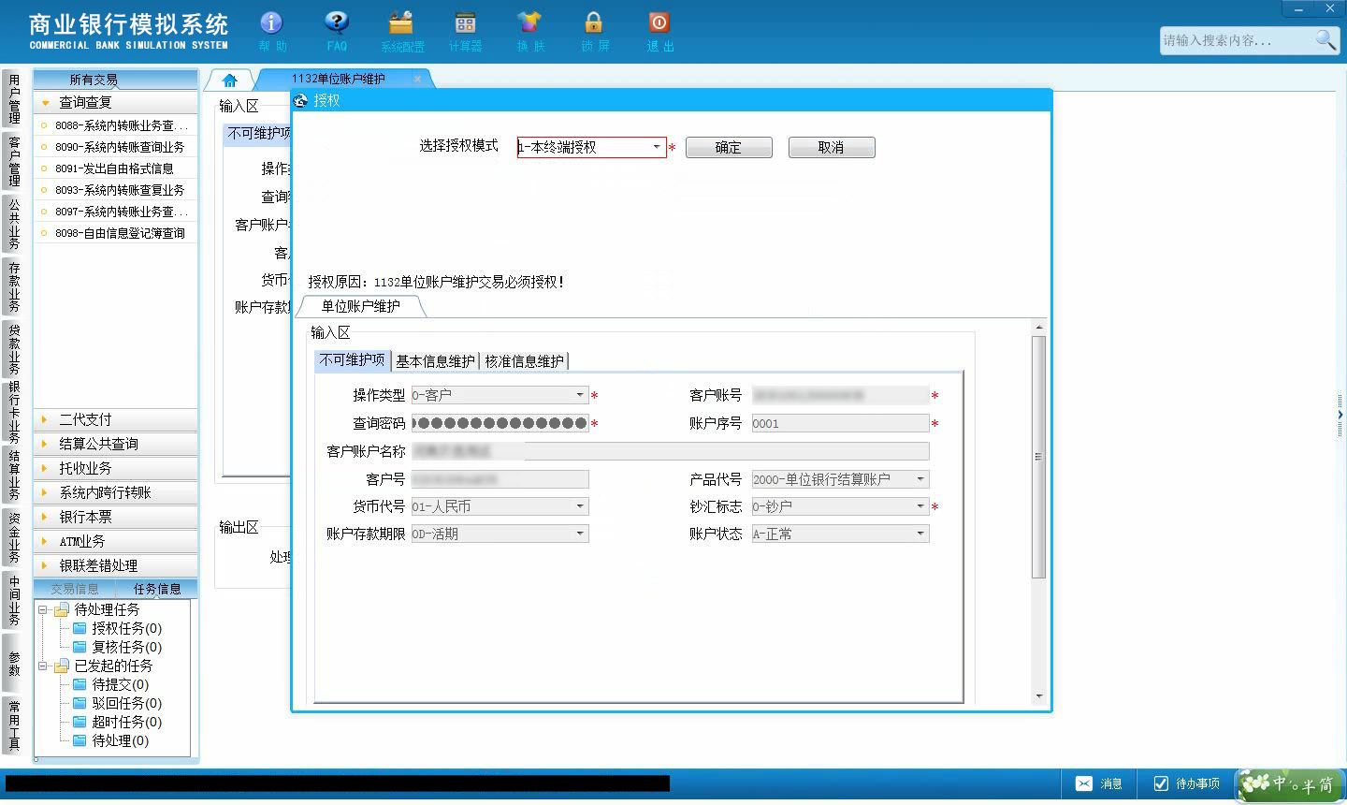Open 8098-自由信息登记簿查询 item
Image resolution: width=1347 pixels, height=805 pixels.
tap(119, 233)
